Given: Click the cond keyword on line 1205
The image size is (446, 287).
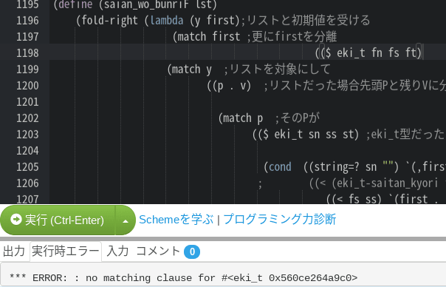Looking at the screenshot, I should [280, 166].
